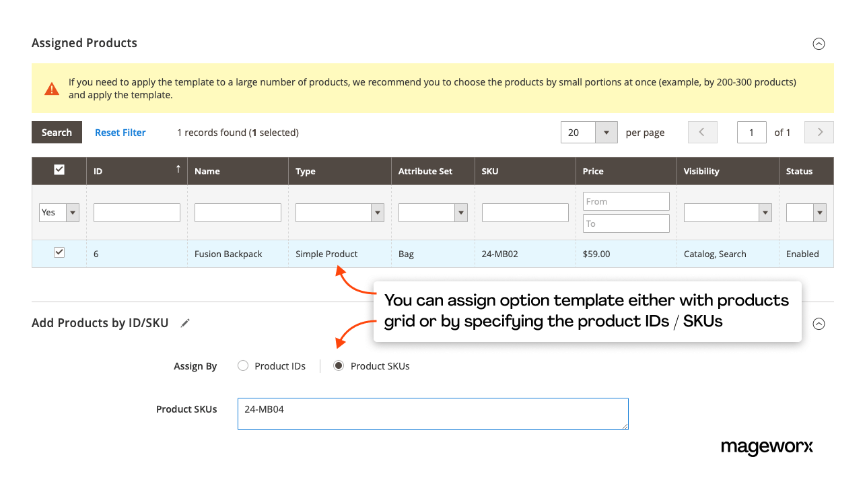This screenshot has width=867, height=490.
Task: Click the previous page arrow
Action: (x=702, y=132)
